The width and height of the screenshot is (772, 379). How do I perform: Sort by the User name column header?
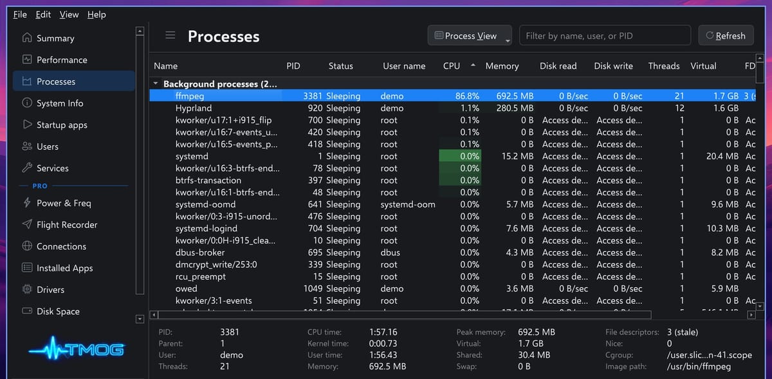[x=404, y=66]
